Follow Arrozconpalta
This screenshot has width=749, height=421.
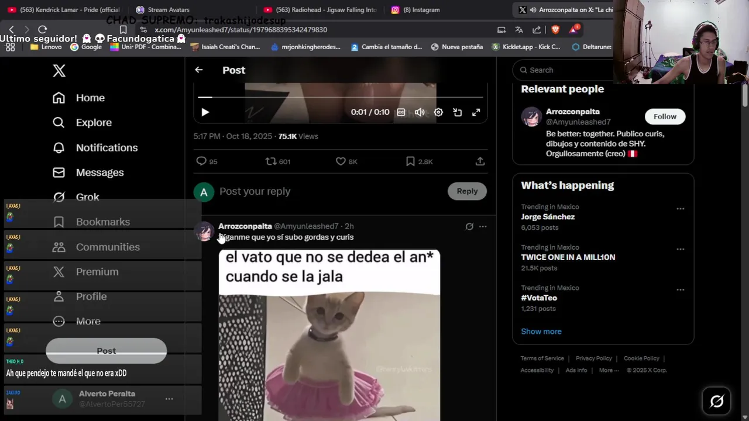click(x=665, y=116)
